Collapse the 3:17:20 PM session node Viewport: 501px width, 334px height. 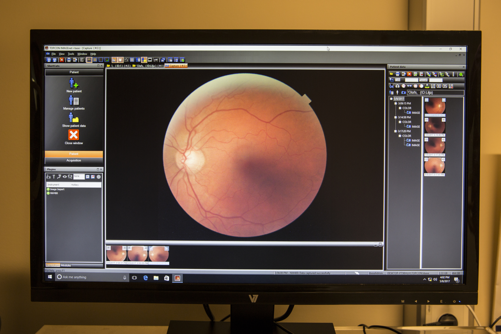(396, 131)
